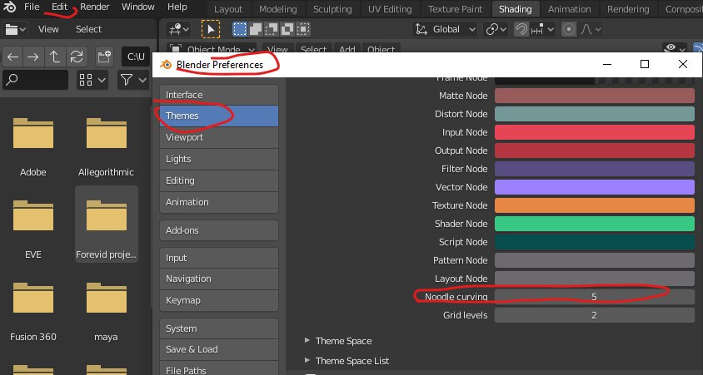Refresh the file list
This screenshot has width=703, height=375.
(x=77, y=57)
